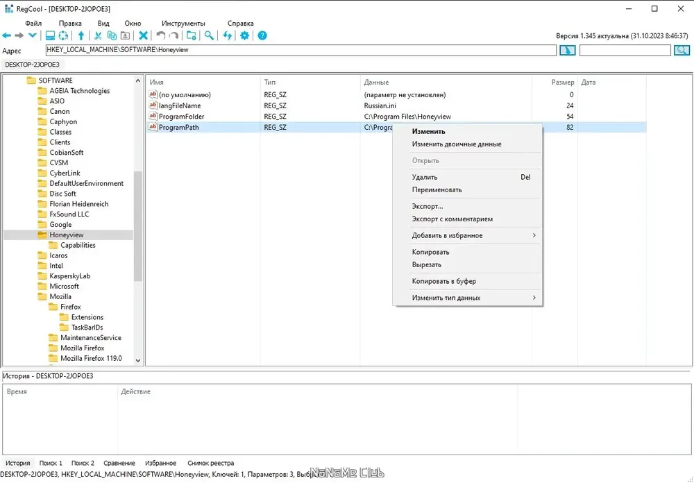Click the blue help question mark icon
This screenshot has height=483, width=694.
(x=262, y=35)
